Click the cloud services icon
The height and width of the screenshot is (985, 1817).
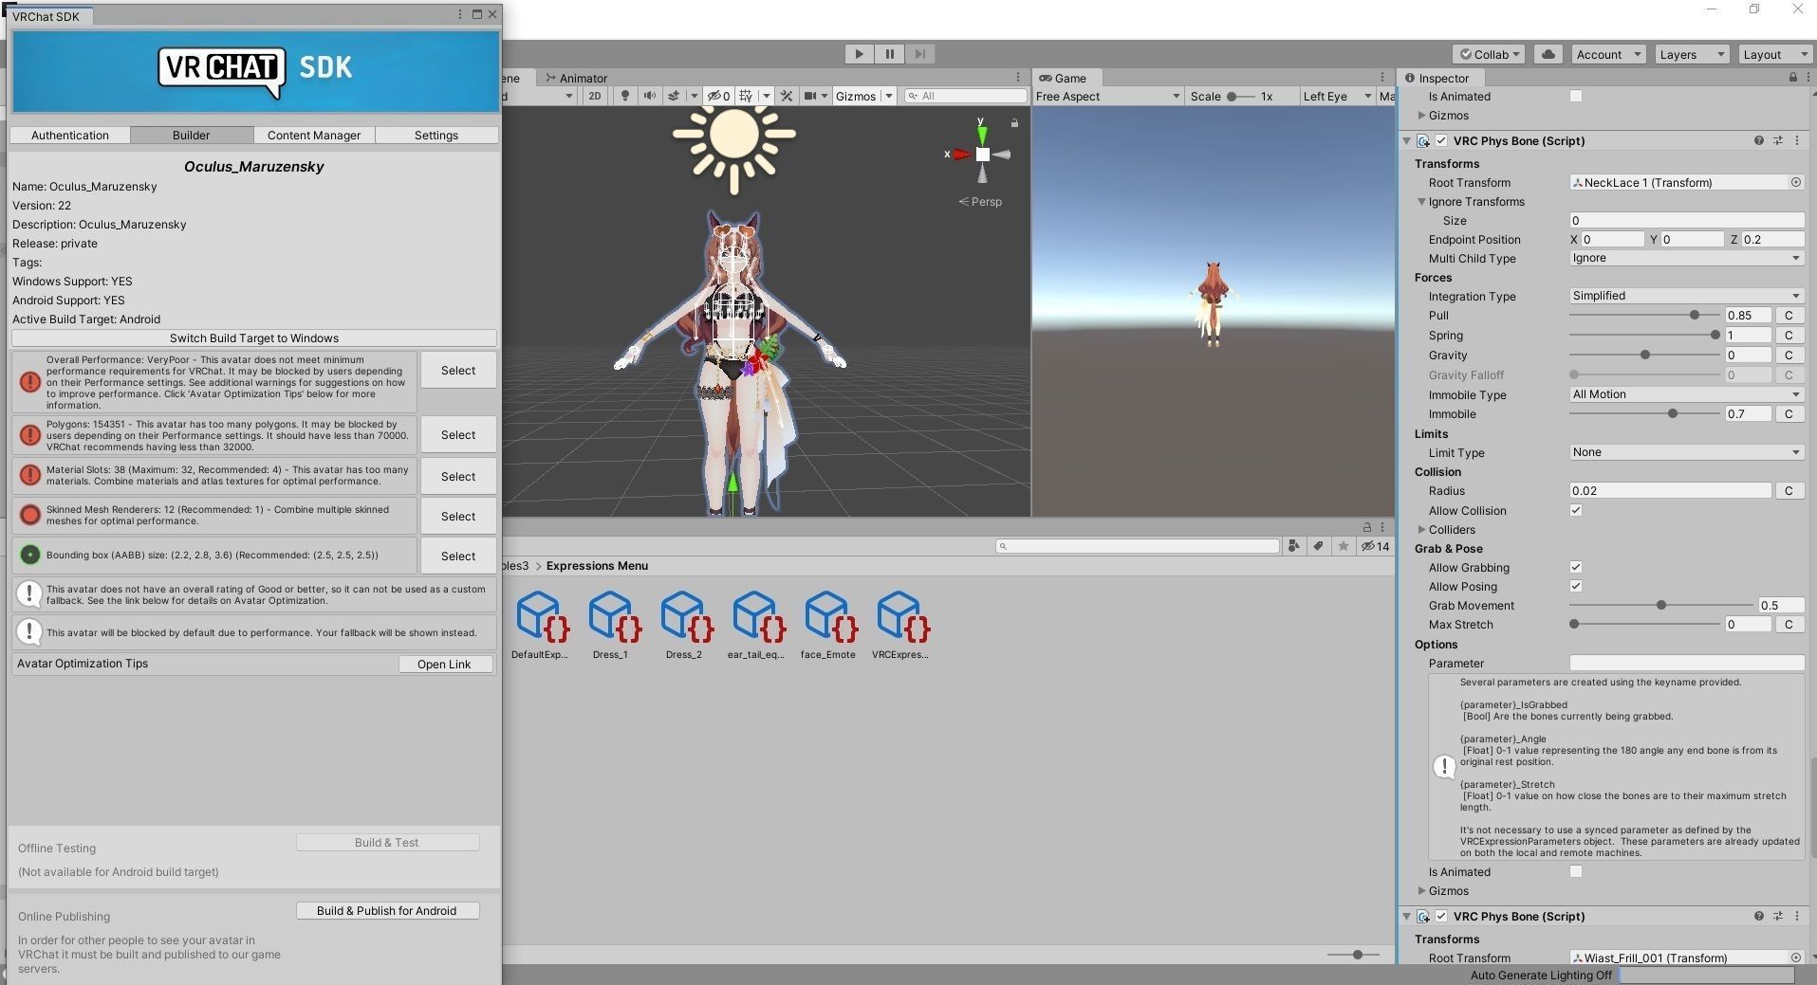[x=1548, y=54]
